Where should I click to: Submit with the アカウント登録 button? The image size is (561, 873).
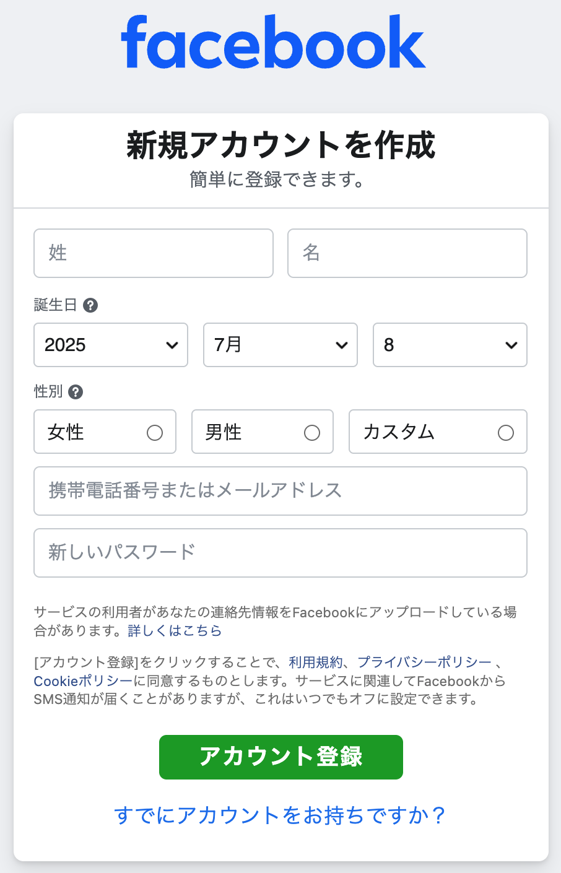281,757
